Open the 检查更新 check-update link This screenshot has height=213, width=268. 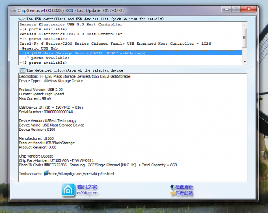(184, 187)
